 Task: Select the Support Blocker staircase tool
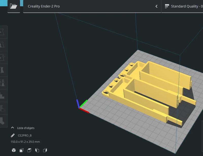(x=3, y=95)
